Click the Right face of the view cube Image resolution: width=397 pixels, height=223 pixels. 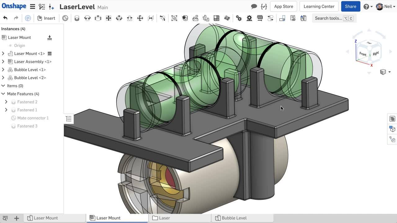(376, 53)
